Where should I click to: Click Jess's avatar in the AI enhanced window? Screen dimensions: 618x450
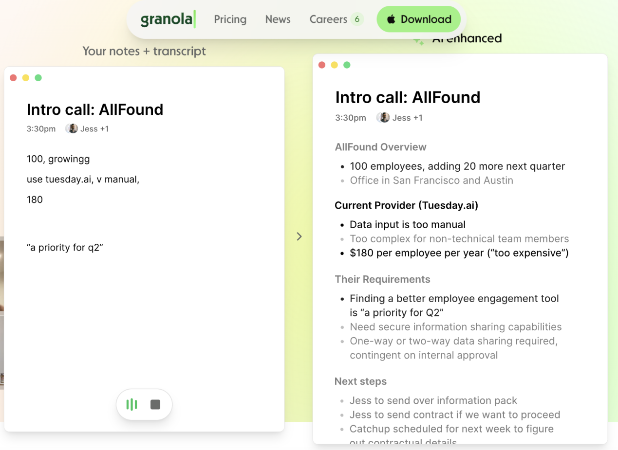tap(384, 118)
